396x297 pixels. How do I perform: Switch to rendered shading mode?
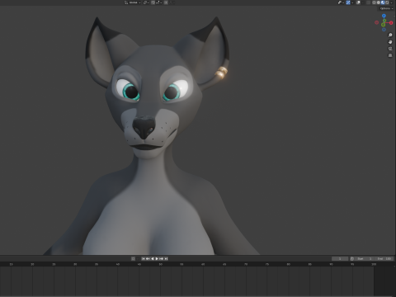387,2
